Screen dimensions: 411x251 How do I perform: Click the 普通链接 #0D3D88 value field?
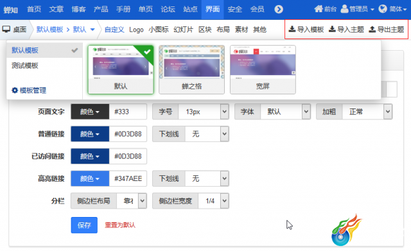(x=128, y=134)
